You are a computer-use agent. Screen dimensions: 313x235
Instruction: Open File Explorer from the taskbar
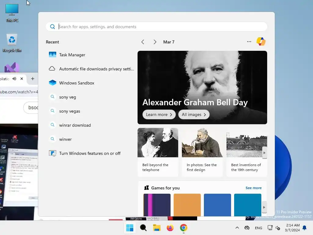(x=157, y=228)
